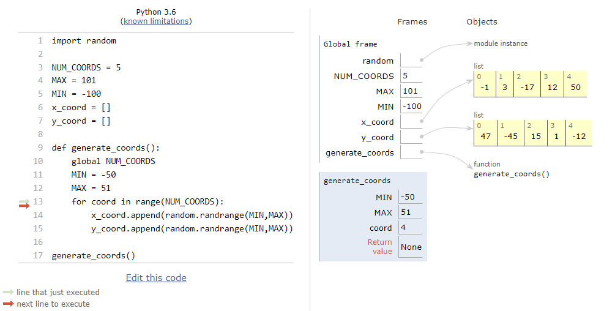Click the red next-line arrow at line 13

click(x=24, y=206)
